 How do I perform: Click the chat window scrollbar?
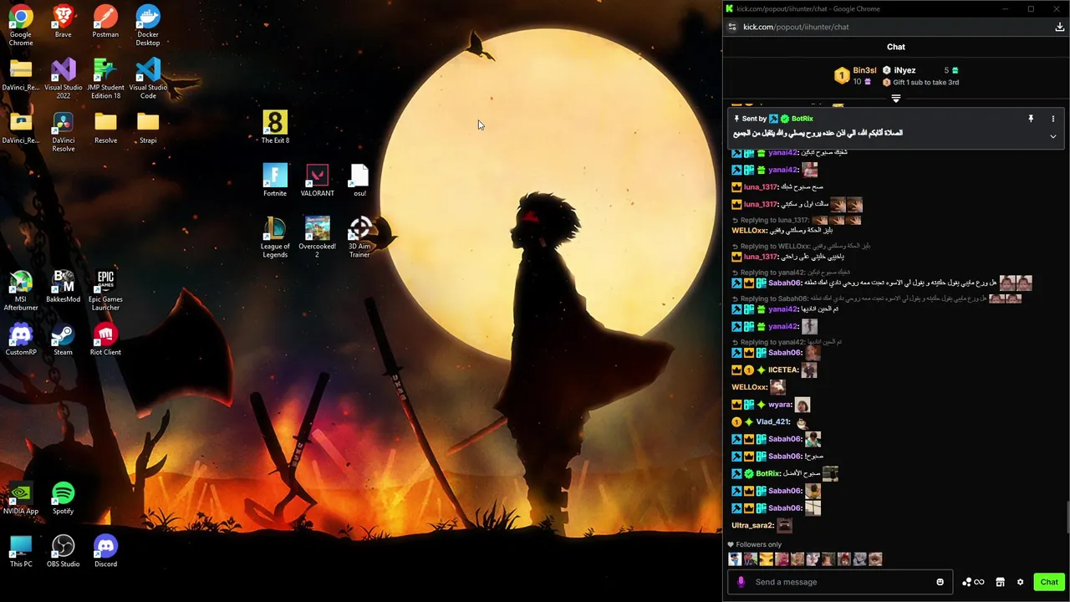pos(1067,517)
